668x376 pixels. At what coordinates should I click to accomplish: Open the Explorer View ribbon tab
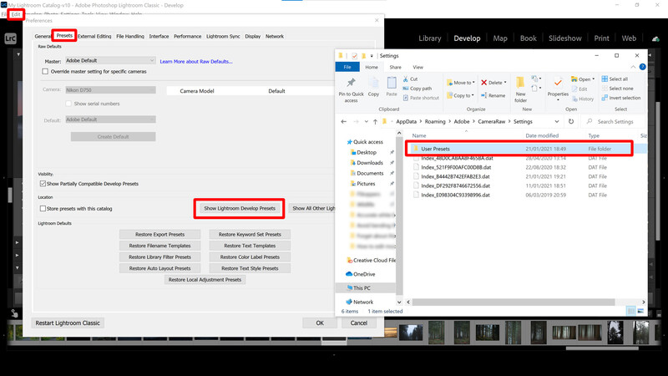pyautogui.click(x=418, y=67)
